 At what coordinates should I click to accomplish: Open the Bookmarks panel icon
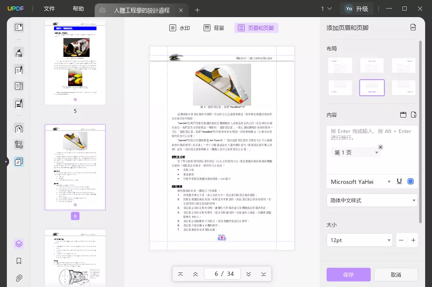point(19,261)
